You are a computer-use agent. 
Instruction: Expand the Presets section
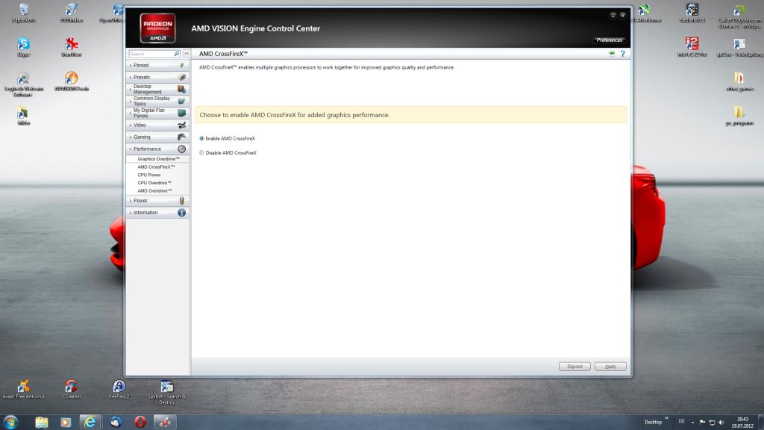(157, 77)
